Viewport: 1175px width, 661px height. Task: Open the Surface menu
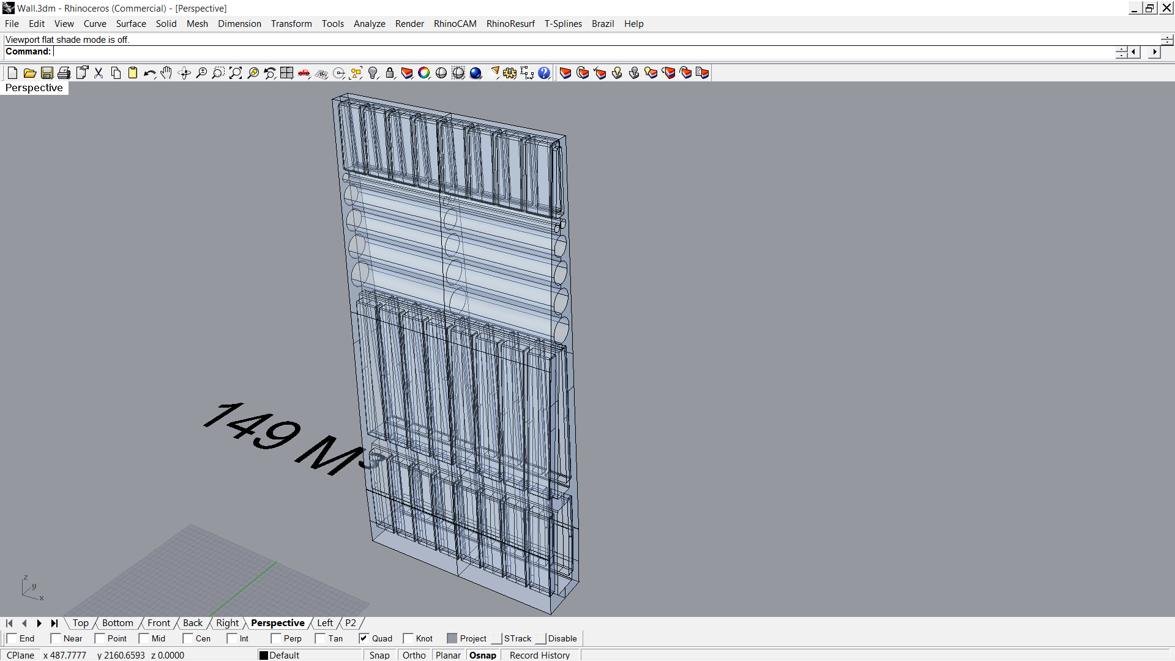point(131,24)
